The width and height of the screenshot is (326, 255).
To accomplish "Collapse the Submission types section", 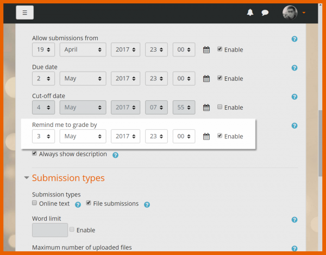I will (x=26, y=178).
